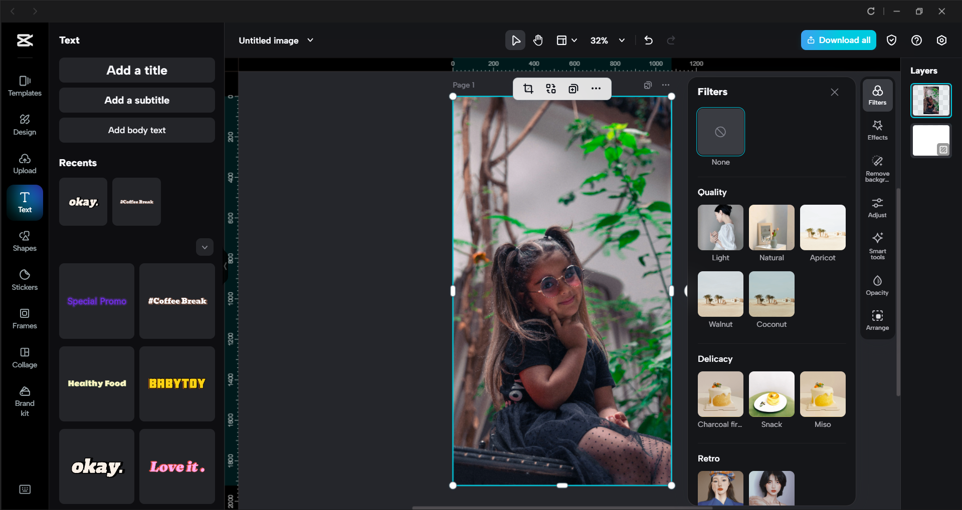Screen dimensions: 962x510
Task: Open the Untitled image title dropdown
Action: pyautogui.click(x=310, y=40)
